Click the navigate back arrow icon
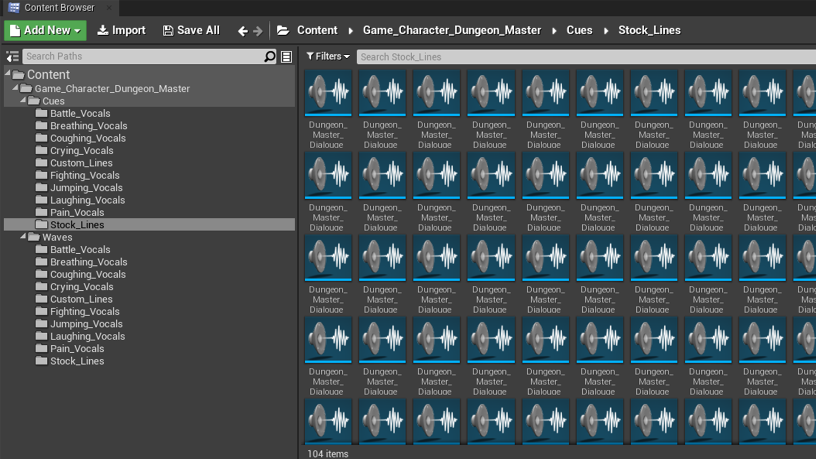This screenshot has height=459, width=816. tap(242, 31)
